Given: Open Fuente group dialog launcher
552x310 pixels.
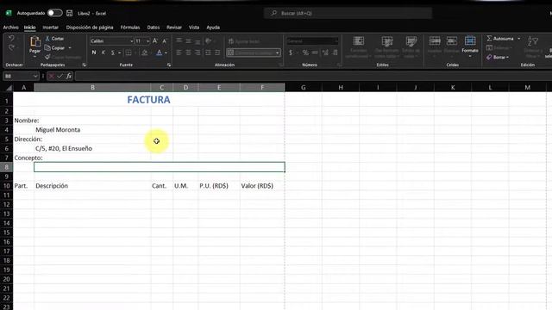Looking at the screenshot, I should 169,65.
